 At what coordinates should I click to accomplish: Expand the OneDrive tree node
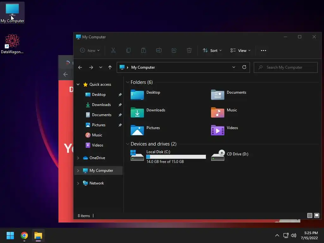coord(78,158)
